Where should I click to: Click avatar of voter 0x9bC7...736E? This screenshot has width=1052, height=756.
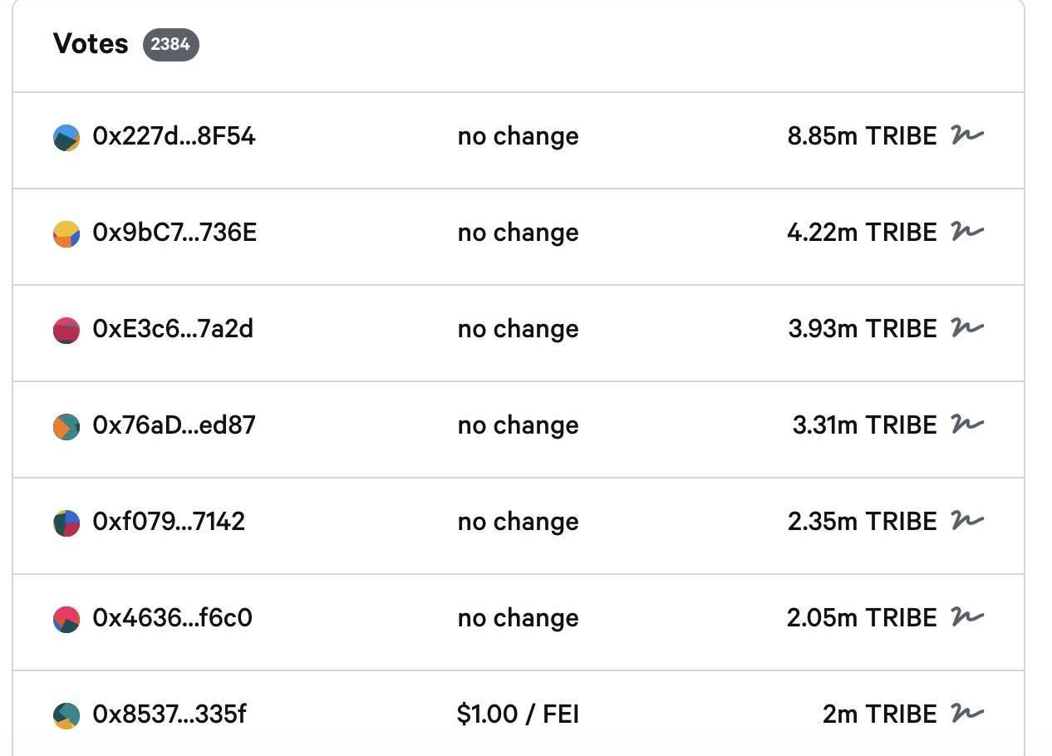click(66, 234)
